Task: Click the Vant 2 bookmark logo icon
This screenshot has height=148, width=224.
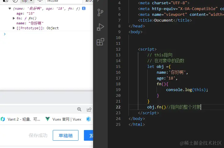Action: pos(3,119)
